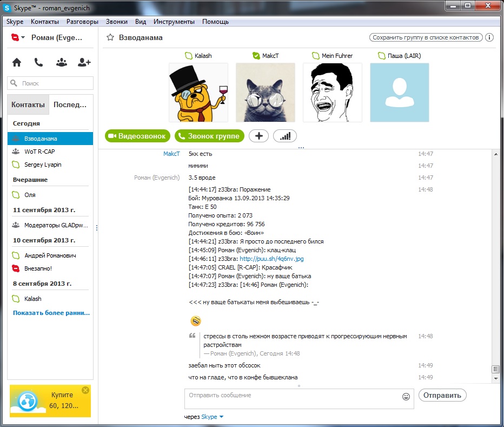
Task: Close the Купите advertisement banner
Action: click(85, 390)
